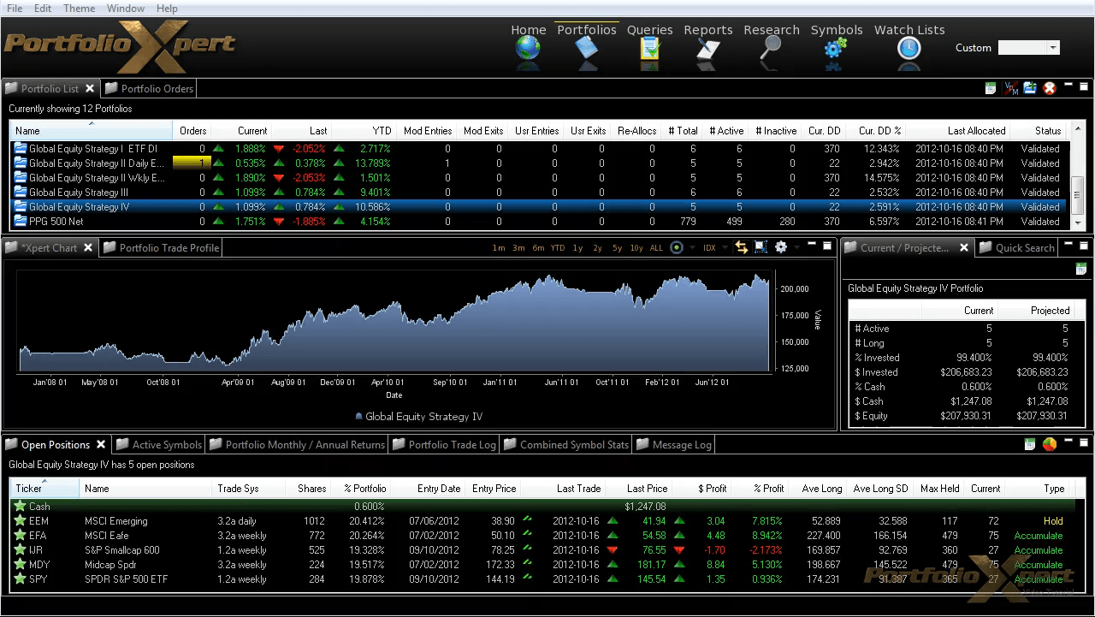Set chart range to 1m
The image size is (1095, 617).
(x=499, y=248)
